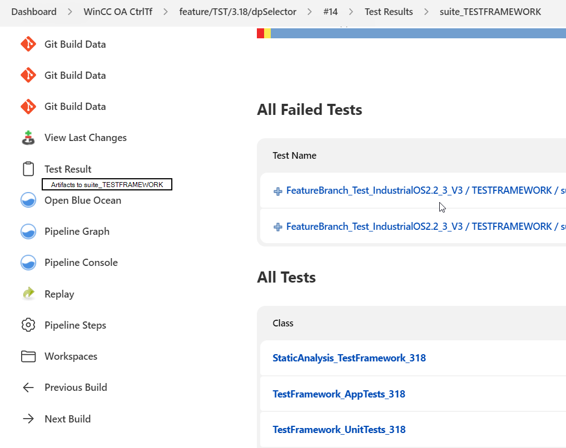Open TestFramework_AppTests_318 class
The height and width of the screenshot is (448, 566).
[339, 394]
